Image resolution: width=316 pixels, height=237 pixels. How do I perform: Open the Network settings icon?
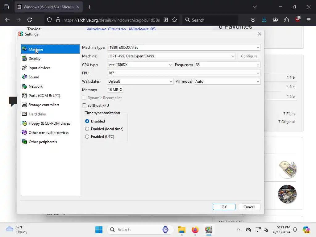[24, 86]
